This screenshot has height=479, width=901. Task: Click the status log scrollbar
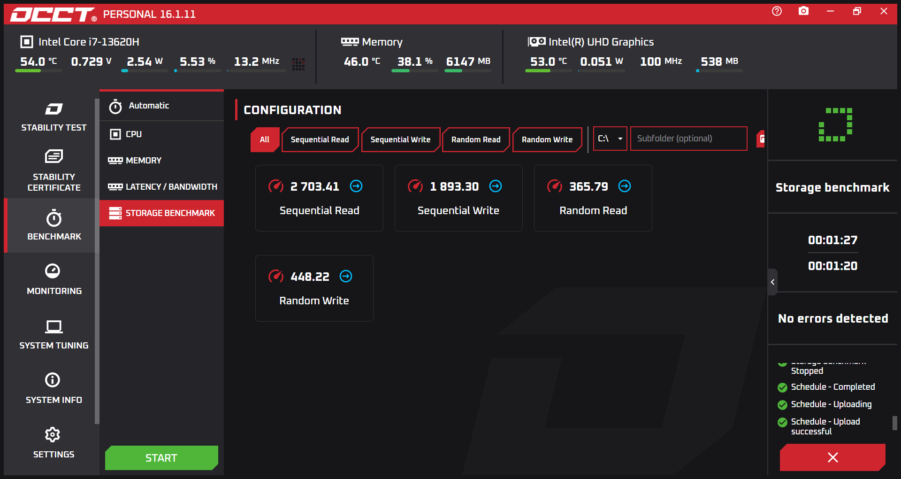894,423
